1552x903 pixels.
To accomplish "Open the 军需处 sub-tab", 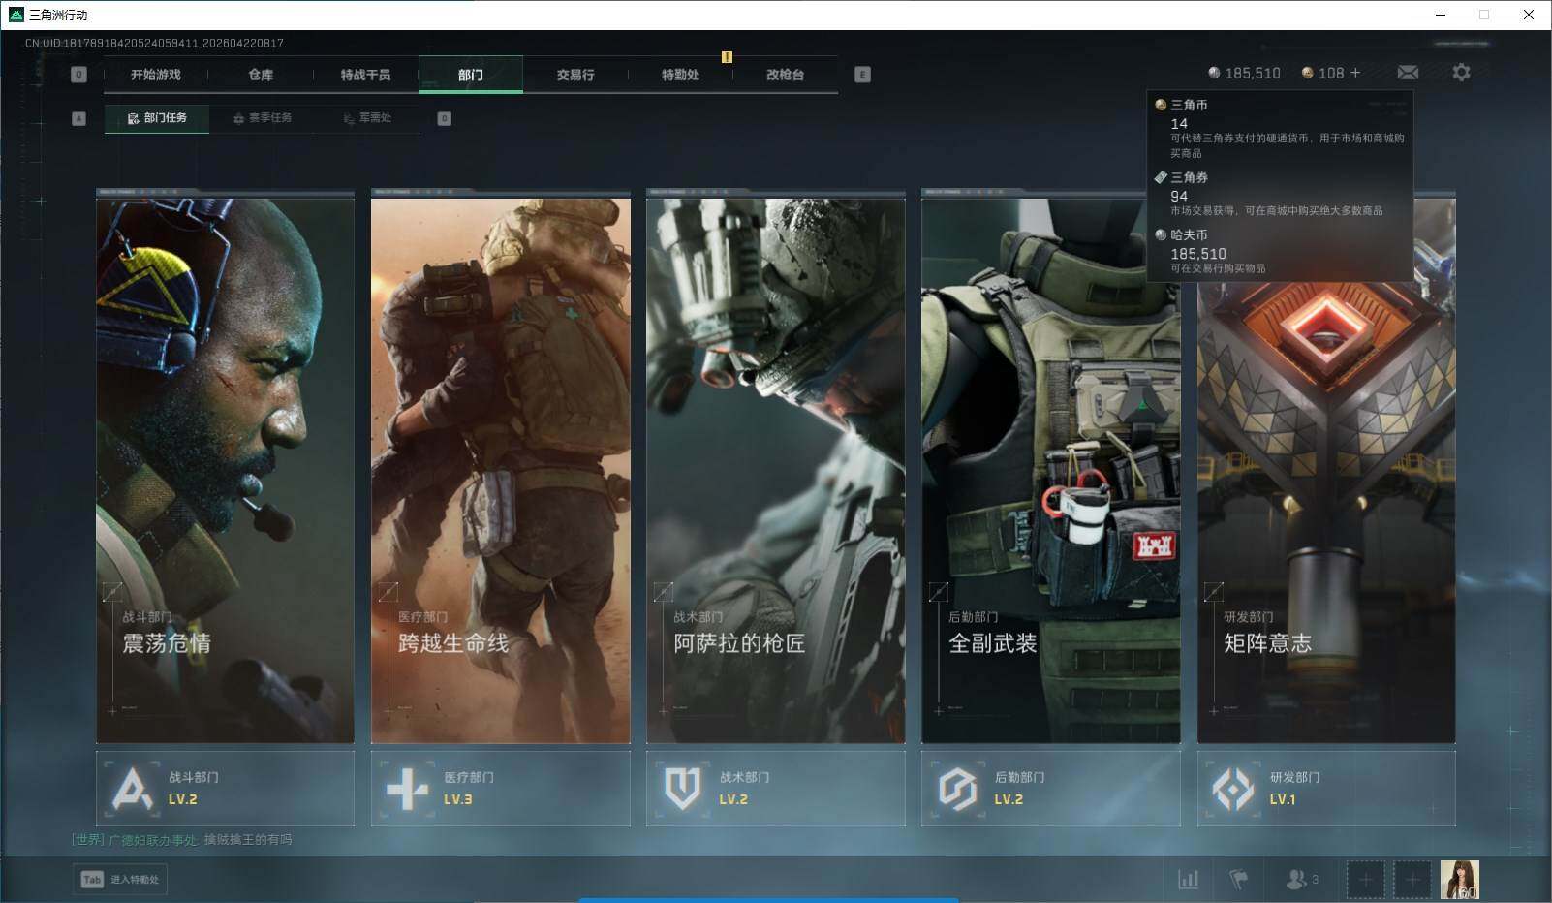I will (x=367, y=118).
